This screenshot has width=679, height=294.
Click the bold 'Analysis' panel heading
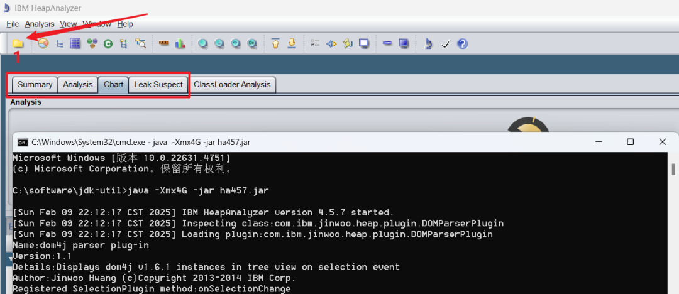click(26, 102)
